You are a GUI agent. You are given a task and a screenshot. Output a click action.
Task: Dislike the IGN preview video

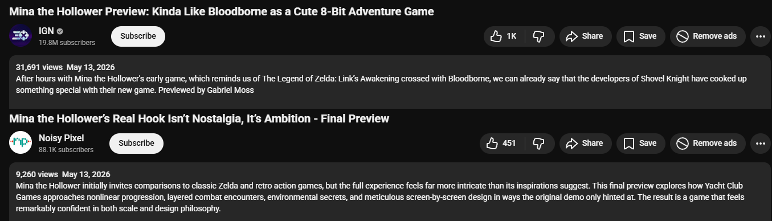point(539,36)
